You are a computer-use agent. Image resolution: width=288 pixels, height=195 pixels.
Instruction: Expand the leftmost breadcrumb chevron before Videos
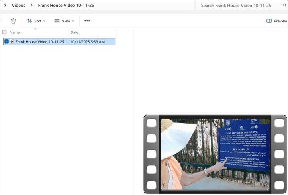[x=6, y=6]
